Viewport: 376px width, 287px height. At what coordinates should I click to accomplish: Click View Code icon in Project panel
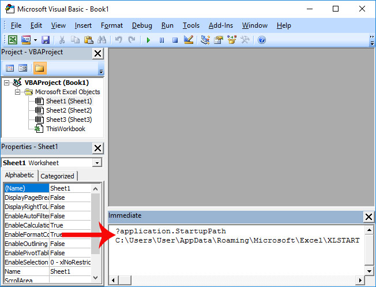10,68
